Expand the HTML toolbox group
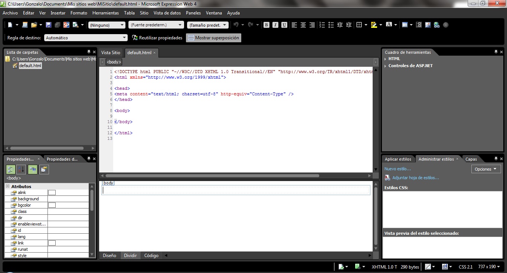This screenshot has width=507, height=273. coord(386,59)
